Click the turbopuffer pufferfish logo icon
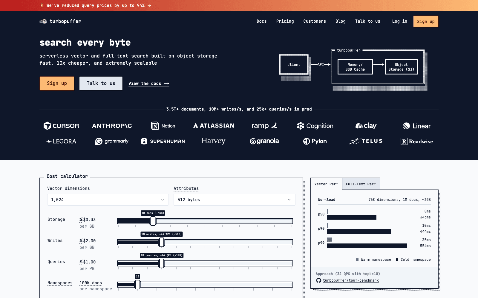 click(x=43, y=21)
